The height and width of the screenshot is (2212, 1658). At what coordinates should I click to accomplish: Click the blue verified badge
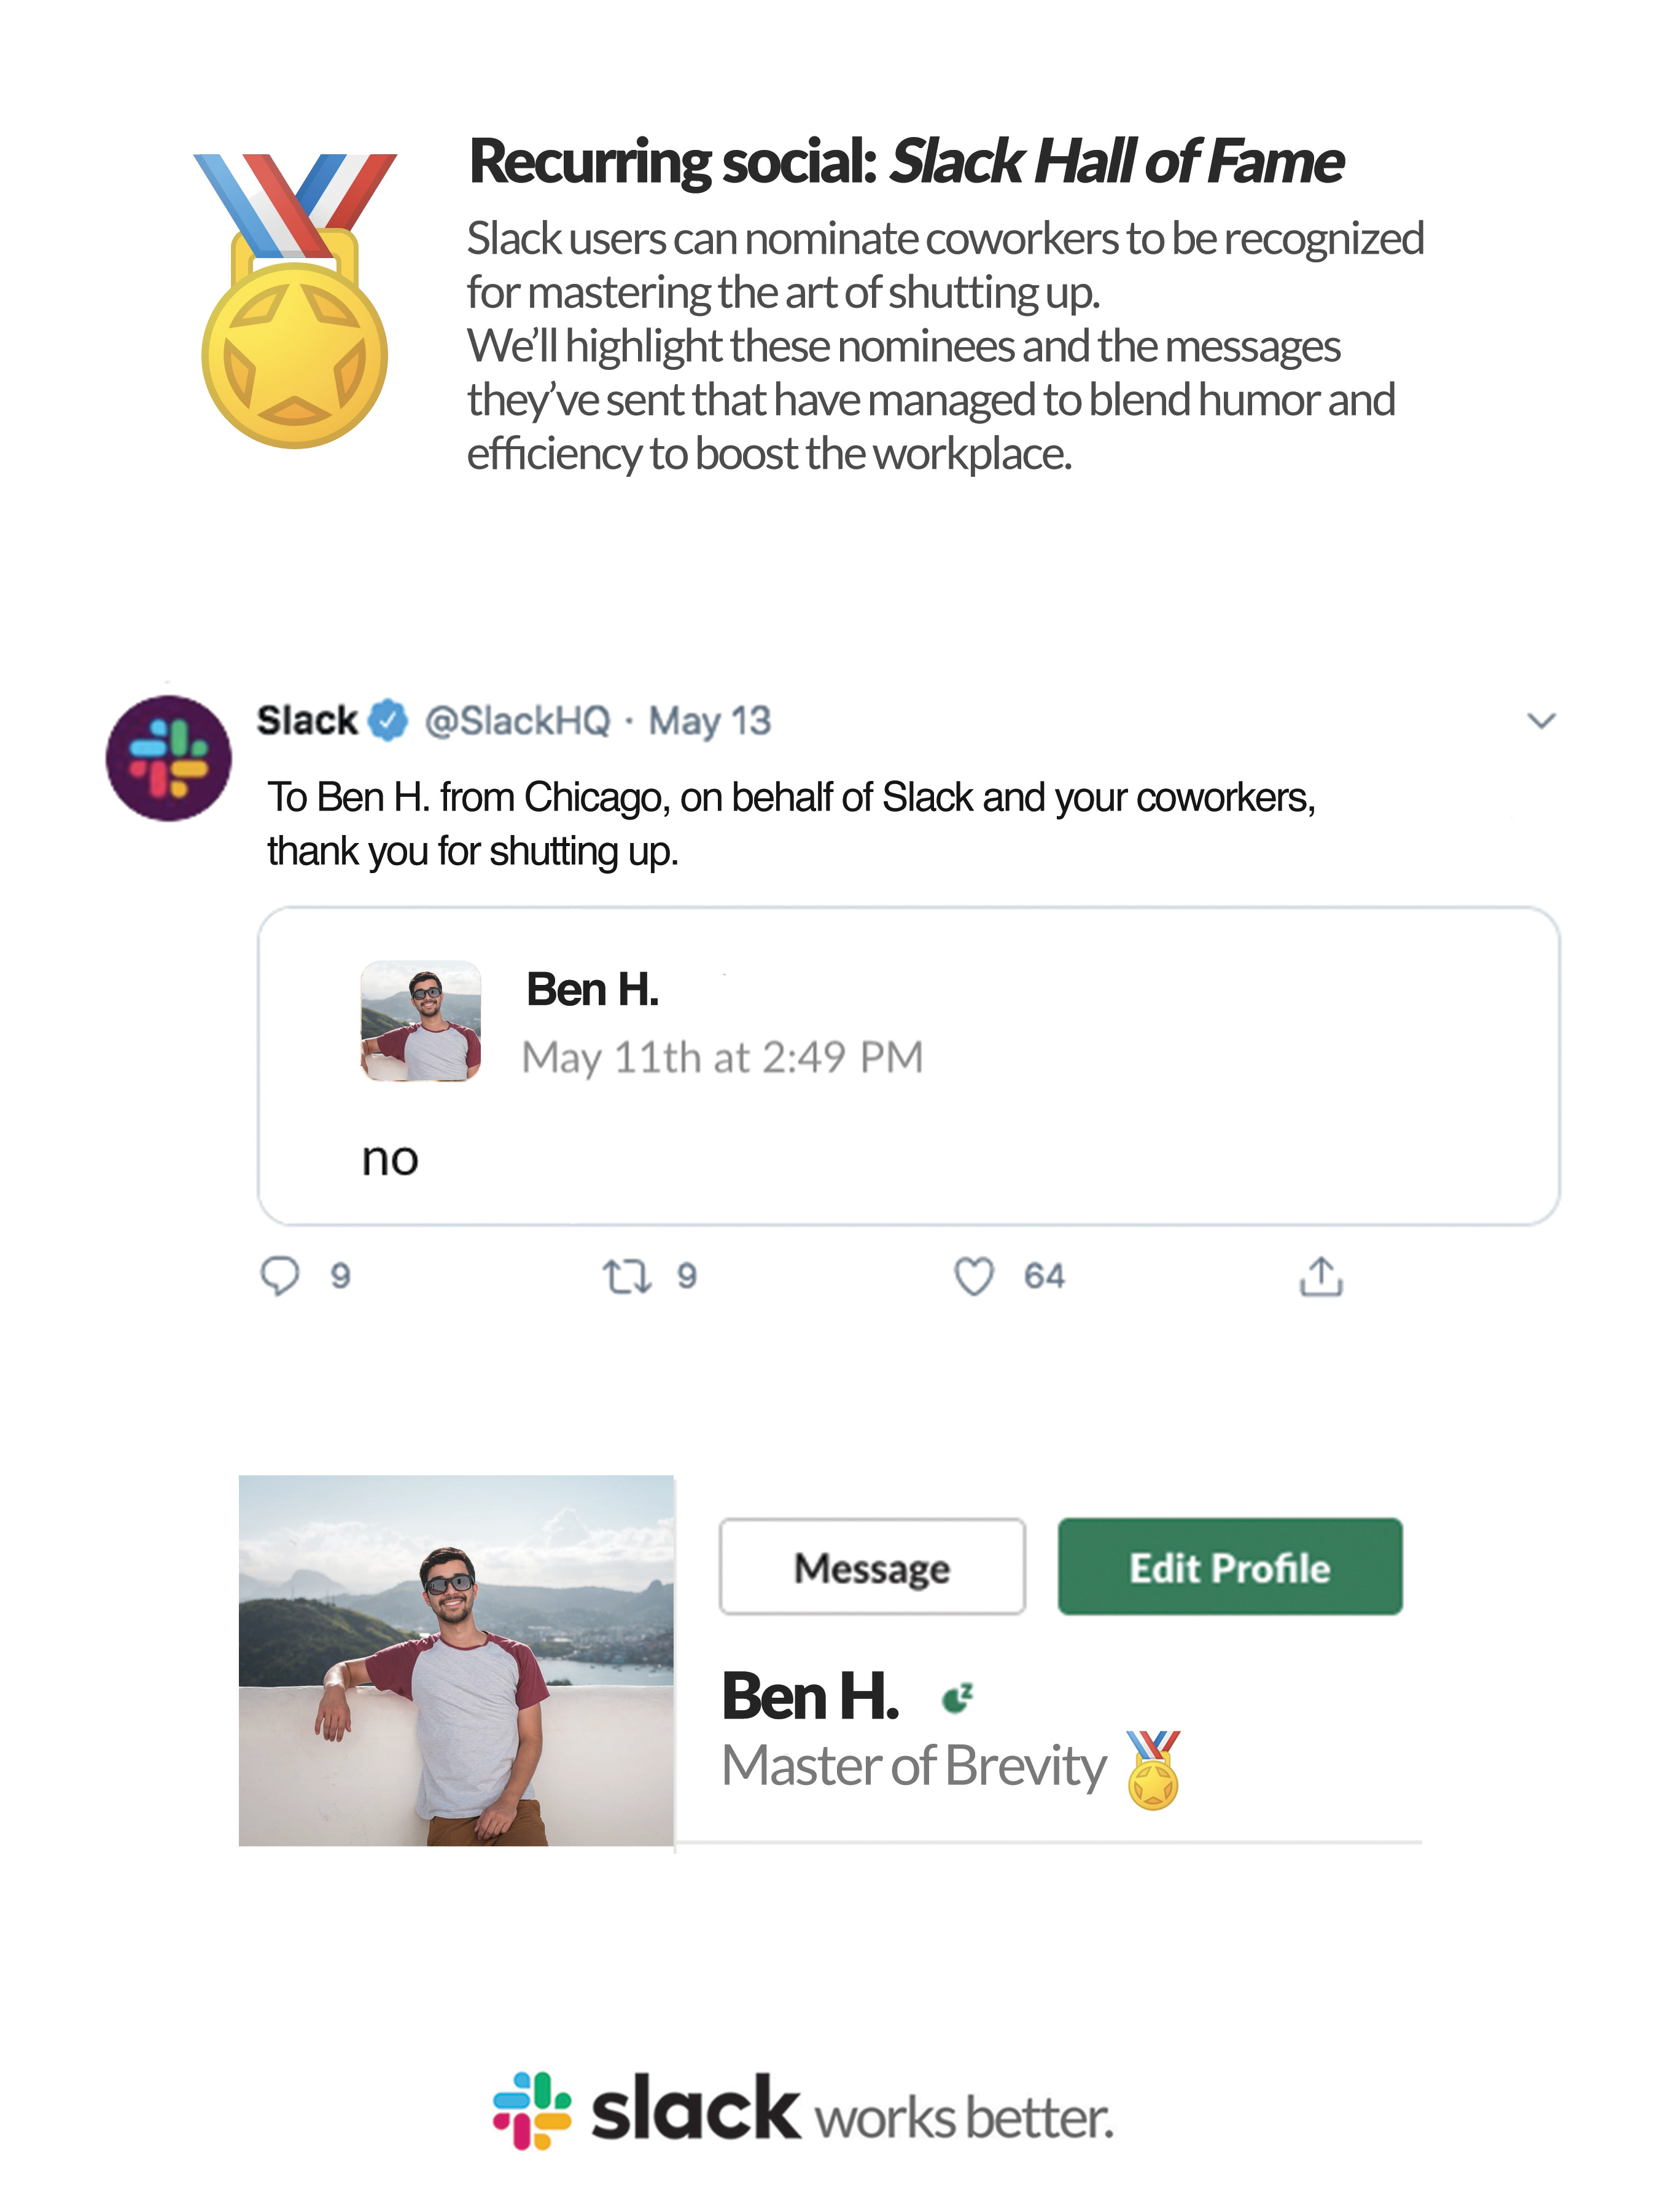pyautogui.click(x=387, y=720)
